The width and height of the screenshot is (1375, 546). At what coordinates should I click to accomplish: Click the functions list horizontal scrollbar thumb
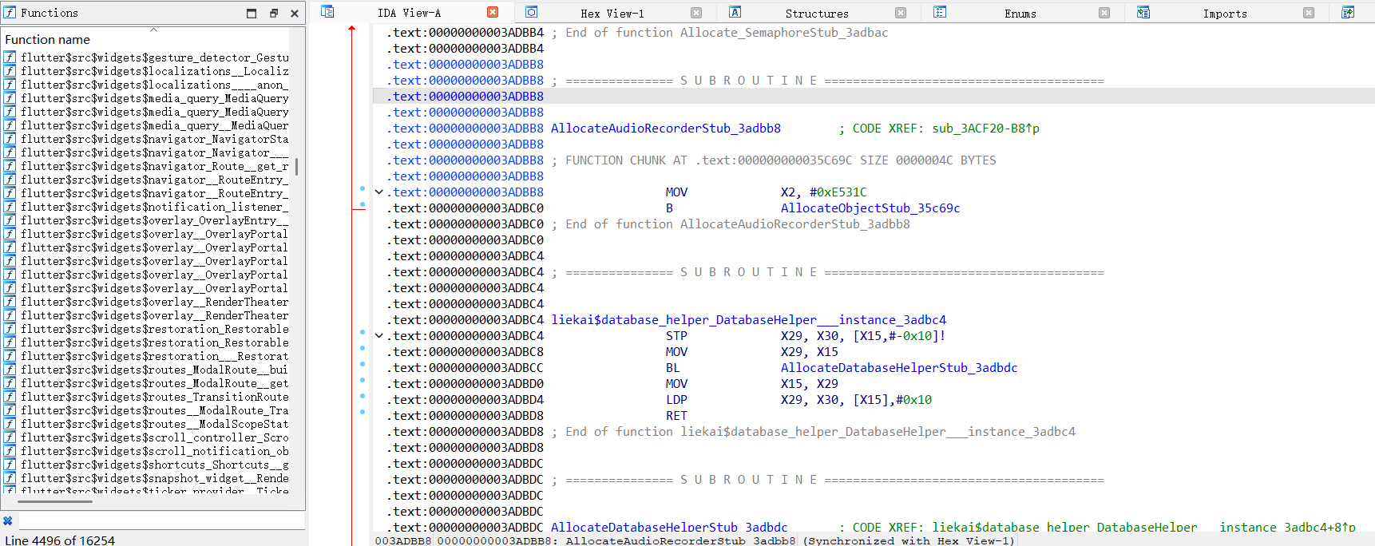coord(55,501)
